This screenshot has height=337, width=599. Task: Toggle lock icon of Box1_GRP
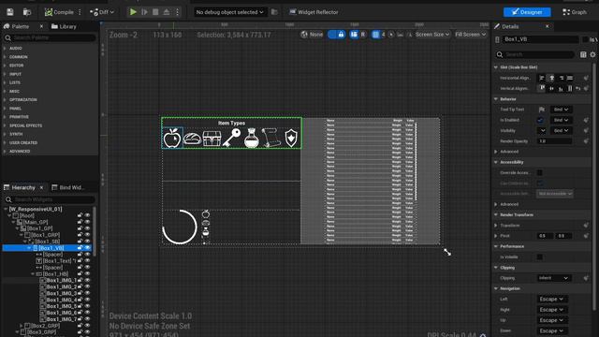pos(80,235)
